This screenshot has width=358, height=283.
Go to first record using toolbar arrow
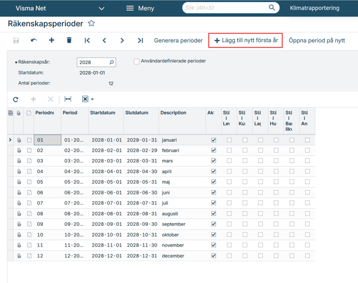[x=87, y=41]
